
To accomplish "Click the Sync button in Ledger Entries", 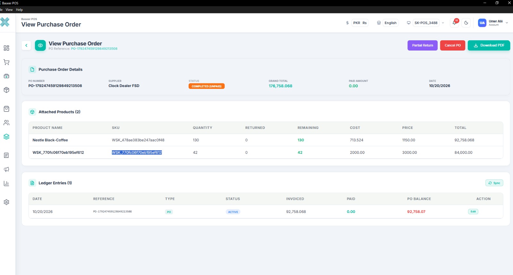I will click(x=494, y=183).
